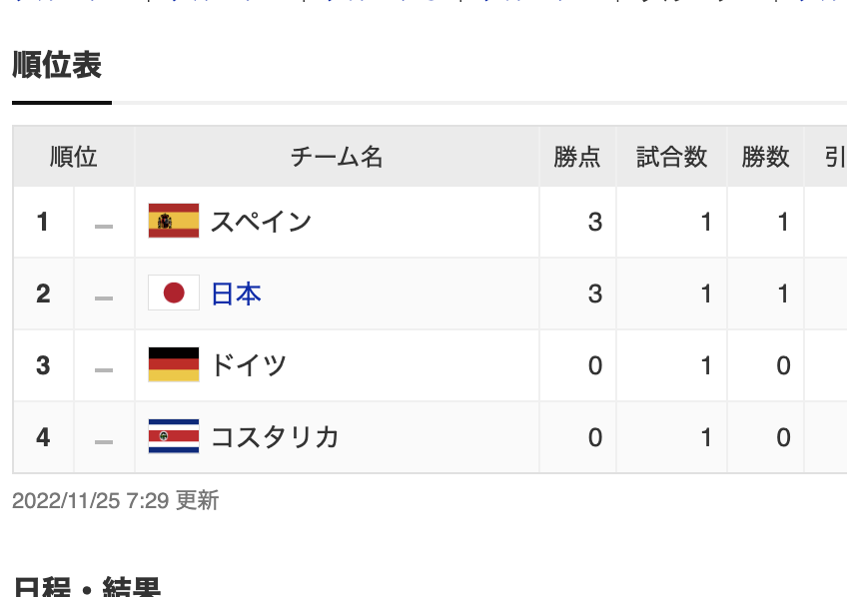Screen dimensions: 847x597
Task: Click the 勝数 column header
Action: coord(765,157)
